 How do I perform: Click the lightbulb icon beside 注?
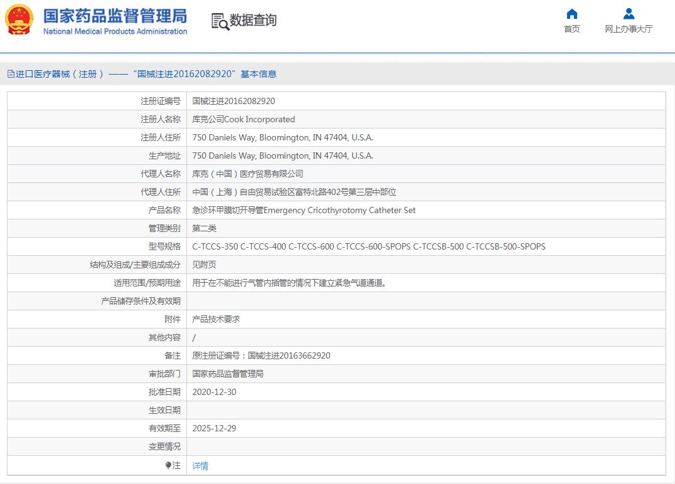click(168, 465)
